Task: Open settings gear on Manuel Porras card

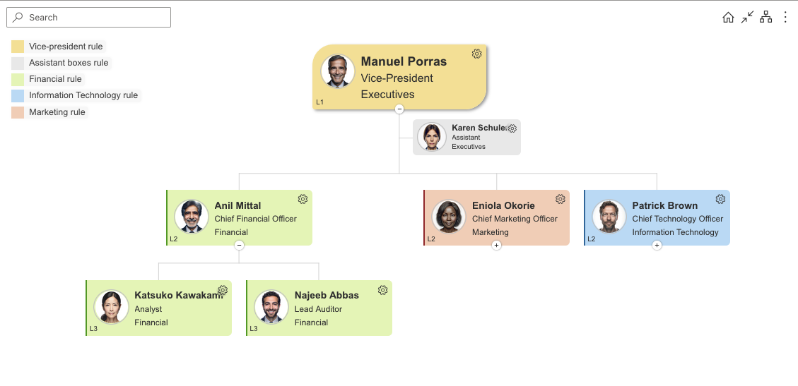Action: point(476,54)
